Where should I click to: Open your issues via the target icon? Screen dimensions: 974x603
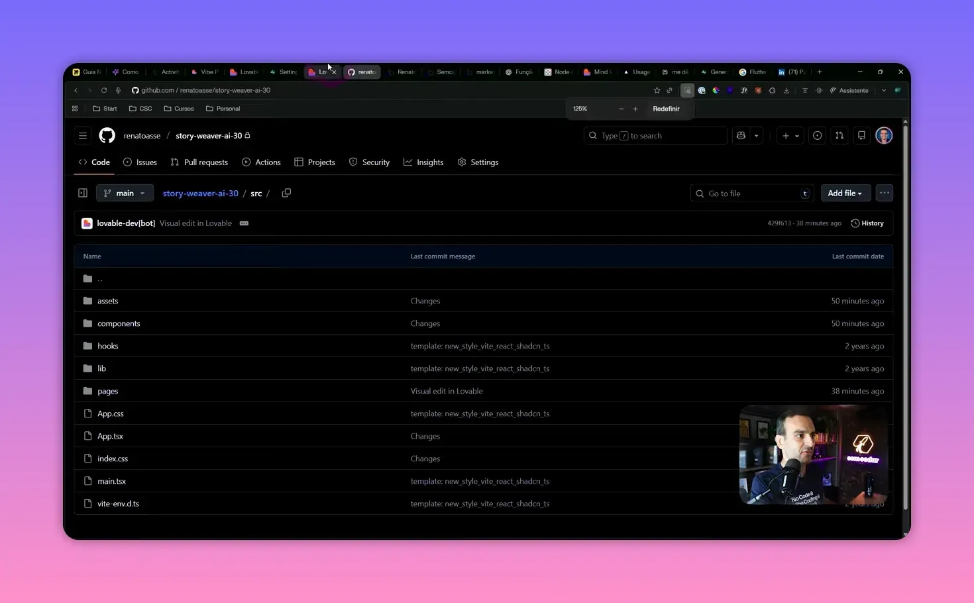[x=817, y=135]
